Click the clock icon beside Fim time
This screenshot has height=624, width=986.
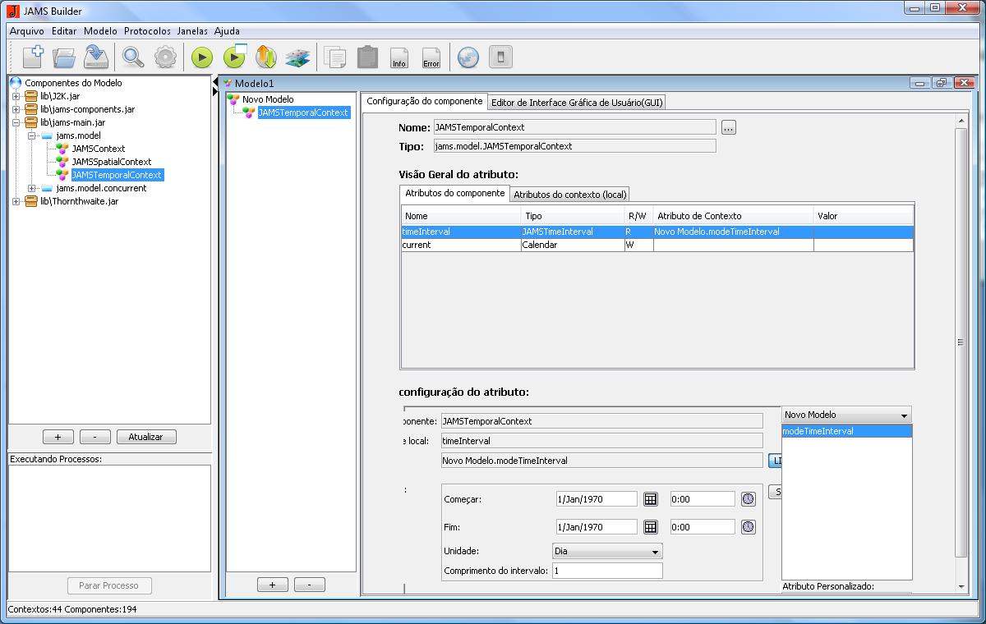(748, 527)
